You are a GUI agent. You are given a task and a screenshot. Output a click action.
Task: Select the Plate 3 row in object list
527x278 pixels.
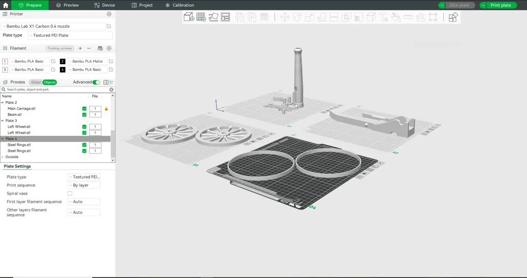point(55,121)
